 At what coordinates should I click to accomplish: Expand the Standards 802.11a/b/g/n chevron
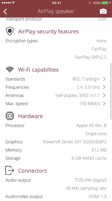point(104,79)
